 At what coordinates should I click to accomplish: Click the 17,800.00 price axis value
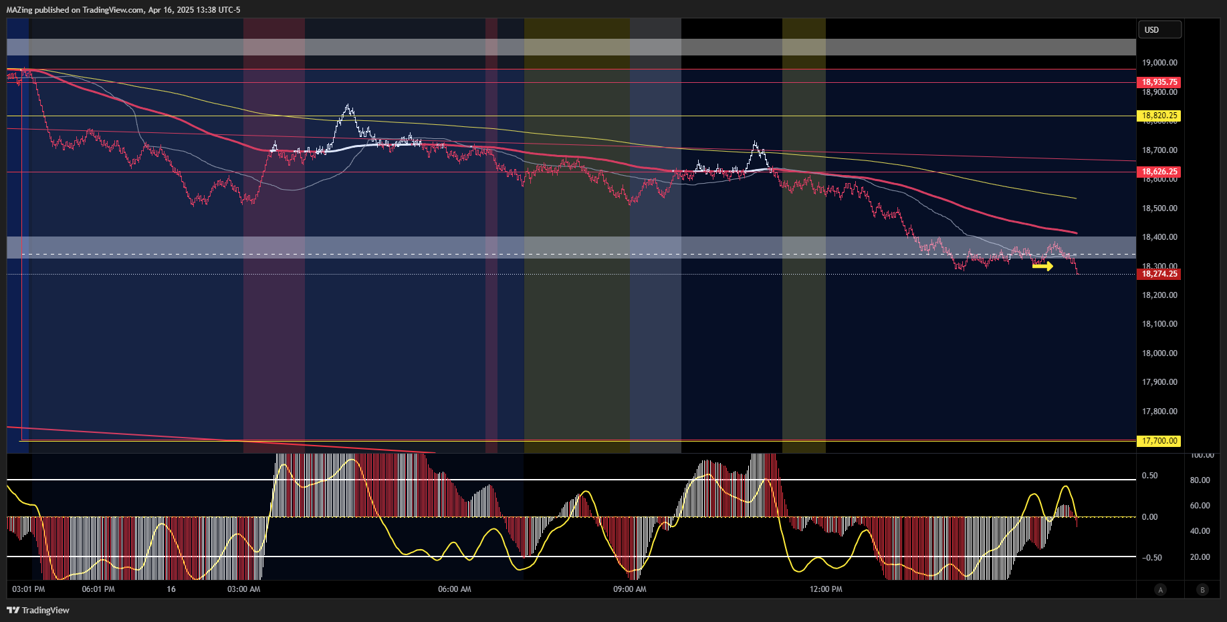point(1159,412)
